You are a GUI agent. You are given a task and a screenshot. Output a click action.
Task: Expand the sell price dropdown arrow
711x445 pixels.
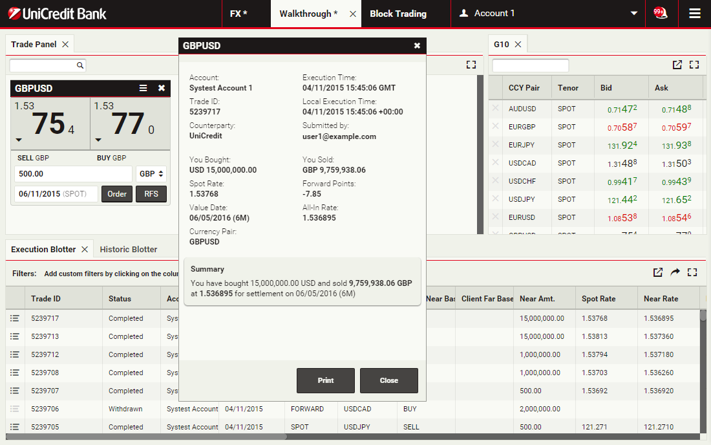pos(19,140)
